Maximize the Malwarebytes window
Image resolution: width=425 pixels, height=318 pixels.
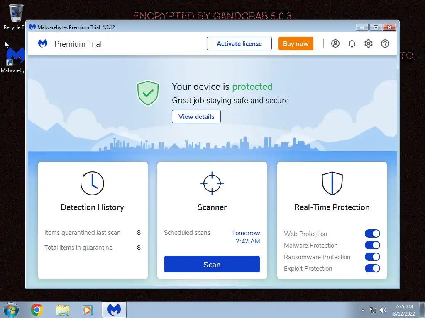(x=376, y=27)
